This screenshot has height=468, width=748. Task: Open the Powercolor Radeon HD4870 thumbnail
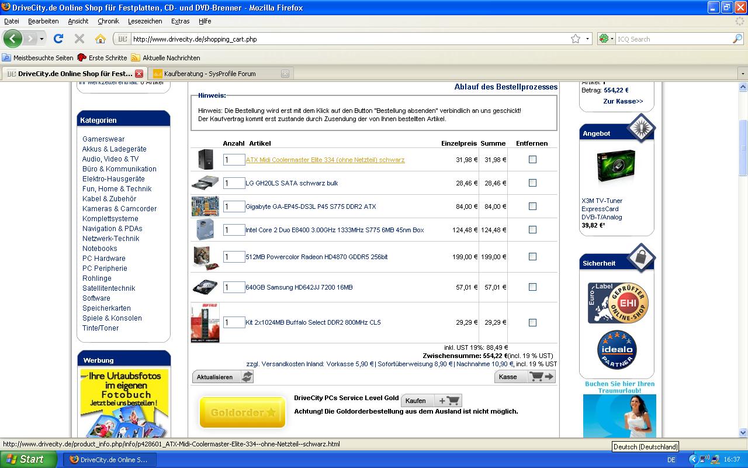pos(205,257)
